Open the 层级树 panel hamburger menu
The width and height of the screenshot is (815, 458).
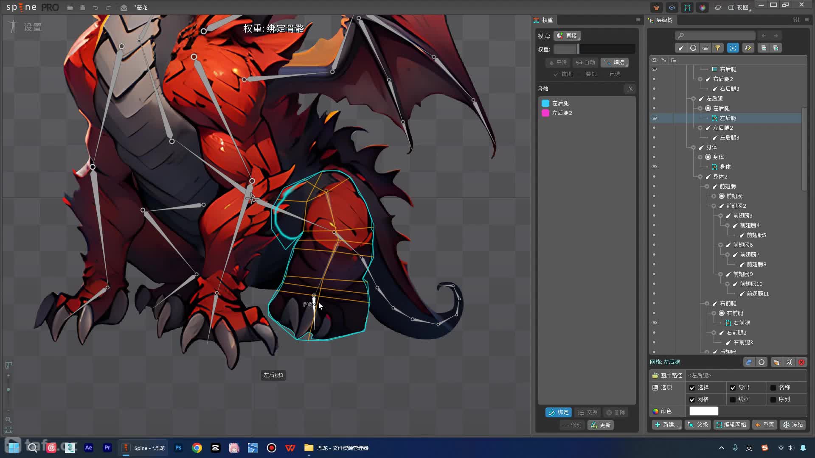(x=807, y=20)
